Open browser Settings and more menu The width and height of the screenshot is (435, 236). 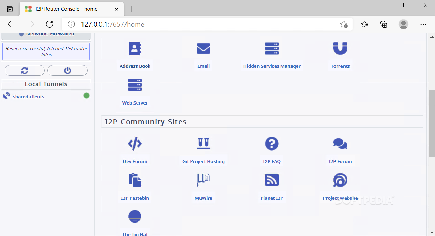423,24
